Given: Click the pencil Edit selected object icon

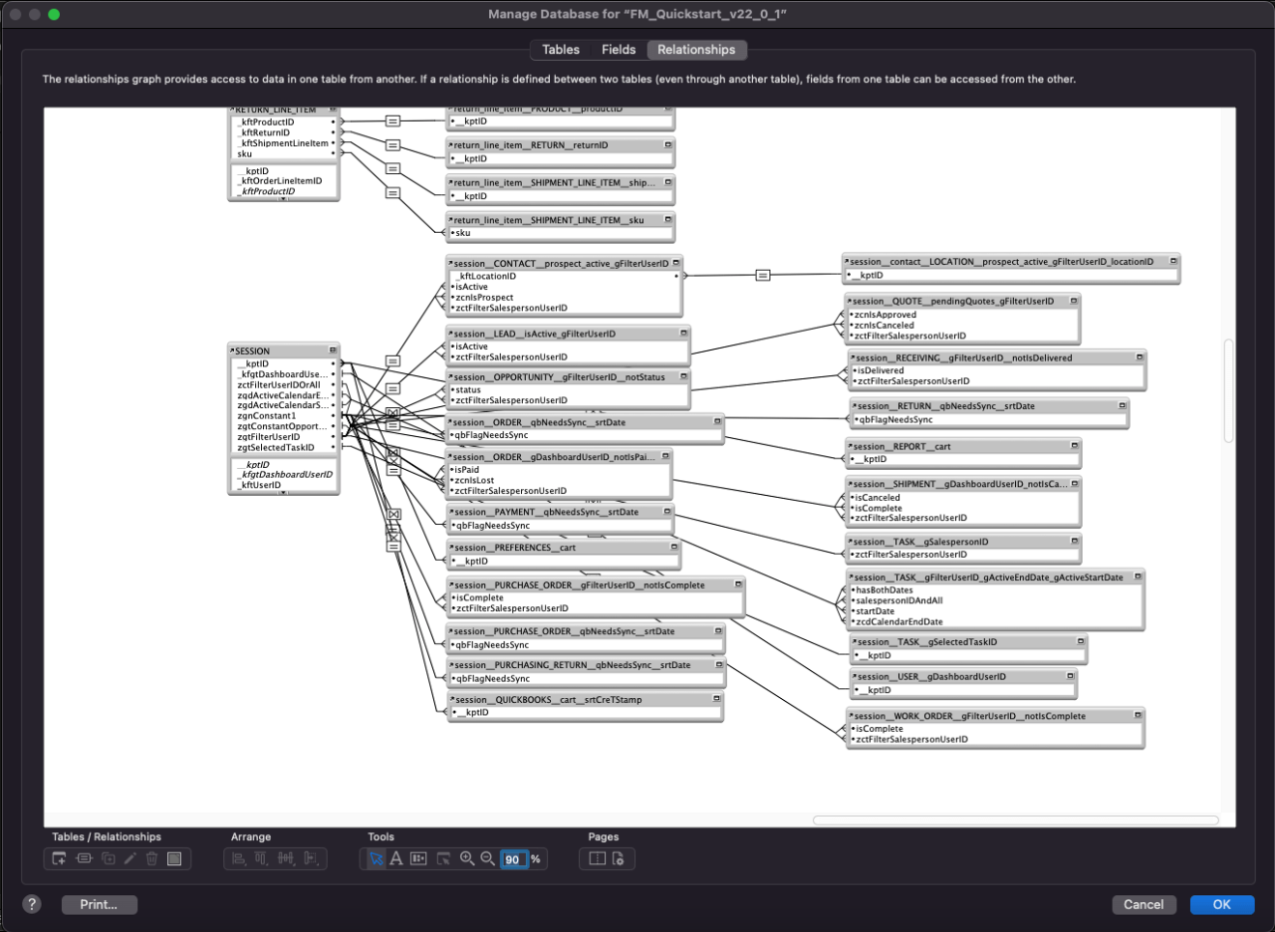Looking at the screenshot, I should [129, 858].
